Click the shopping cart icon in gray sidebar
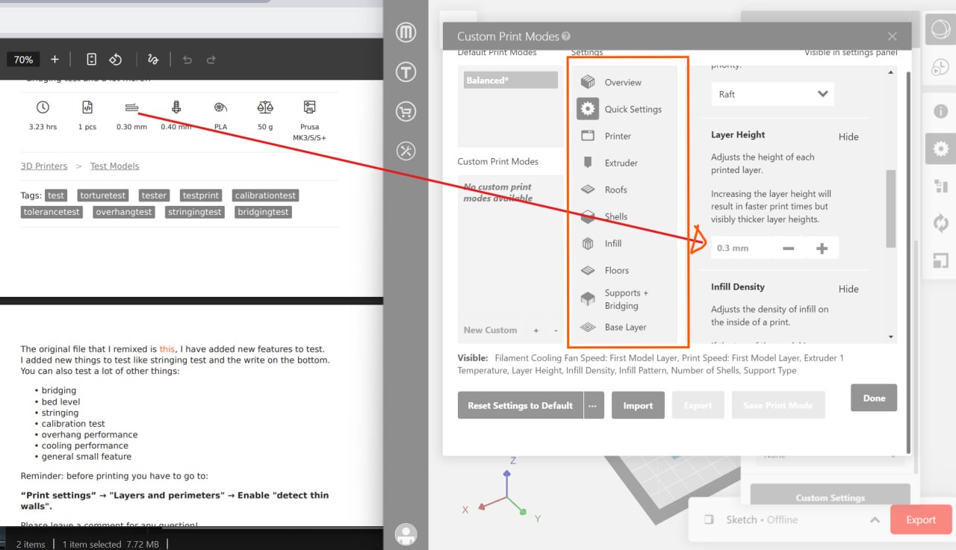The height and width of the screenshot is (550, 956). [x=406, y=111]
